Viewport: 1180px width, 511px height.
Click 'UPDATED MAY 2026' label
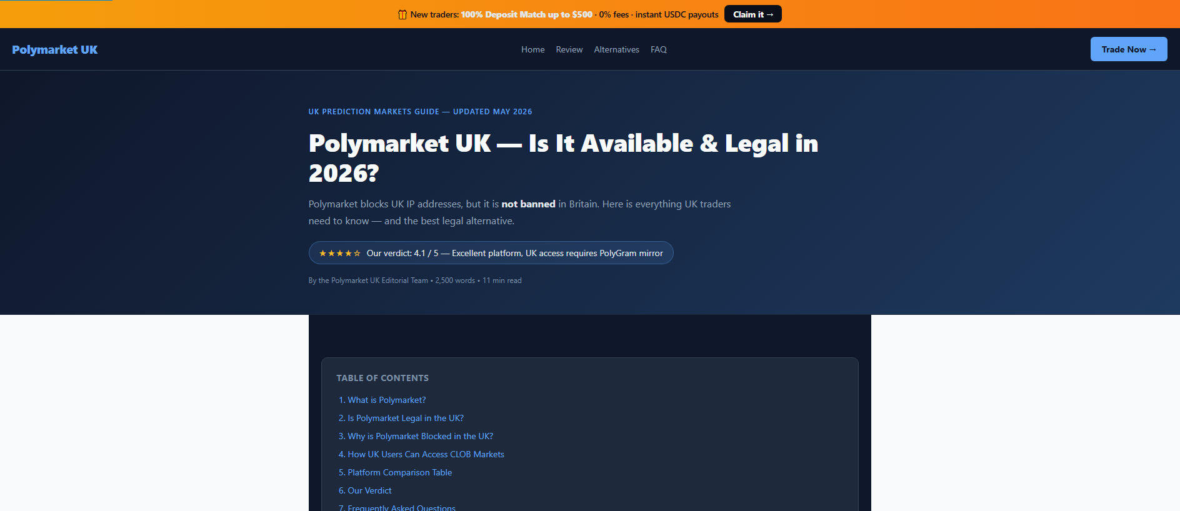coord(492,112)
